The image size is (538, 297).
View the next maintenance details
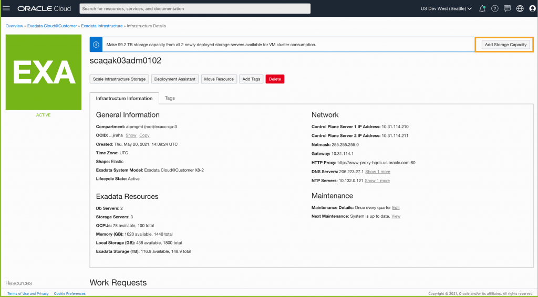click(x=396, y=217)
